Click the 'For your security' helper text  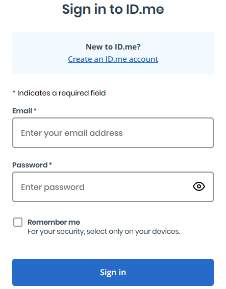click(104, 231)
